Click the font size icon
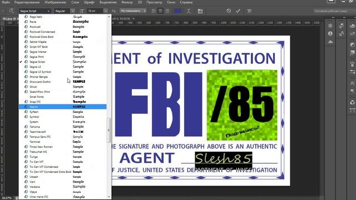 tap(82, 11)
